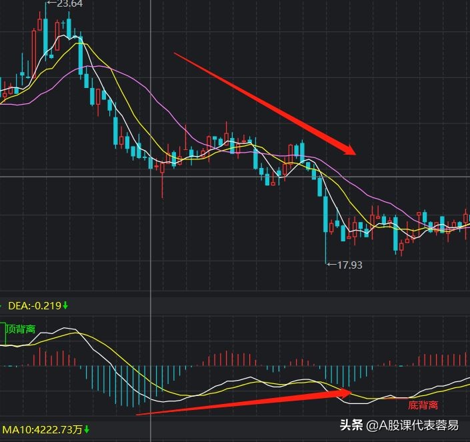Select the MA10:4222.73万 volume readout
This screenshot has height=442, width=470.
point(41,430)
